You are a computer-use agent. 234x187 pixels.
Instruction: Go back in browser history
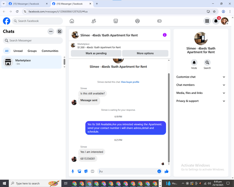4,12
